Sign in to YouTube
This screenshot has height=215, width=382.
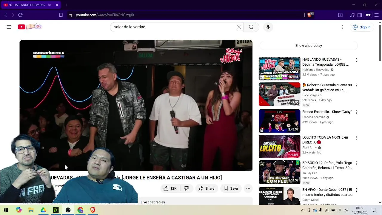pyautogui.click(x=361, y=27)
